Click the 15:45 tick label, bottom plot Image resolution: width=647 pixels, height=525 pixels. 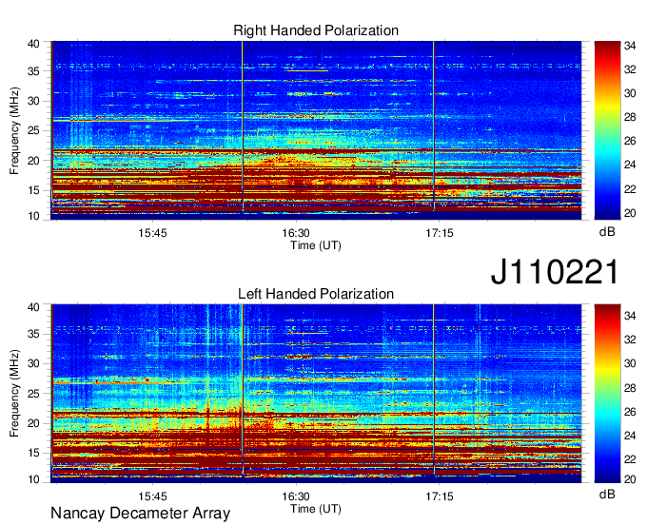tap(152, 496)
